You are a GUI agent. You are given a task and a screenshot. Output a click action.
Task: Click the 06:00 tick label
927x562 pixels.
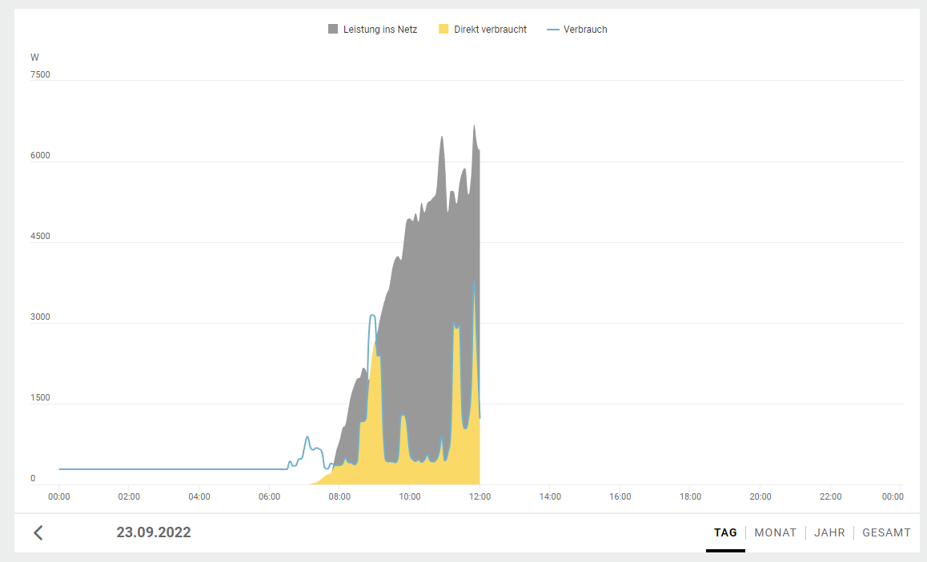269,496
